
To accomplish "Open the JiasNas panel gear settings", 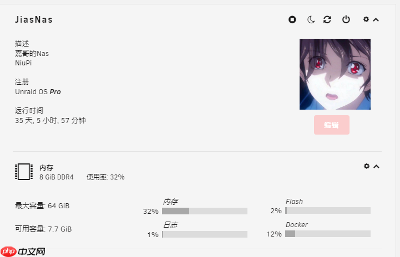I will [x=366, y=19].
